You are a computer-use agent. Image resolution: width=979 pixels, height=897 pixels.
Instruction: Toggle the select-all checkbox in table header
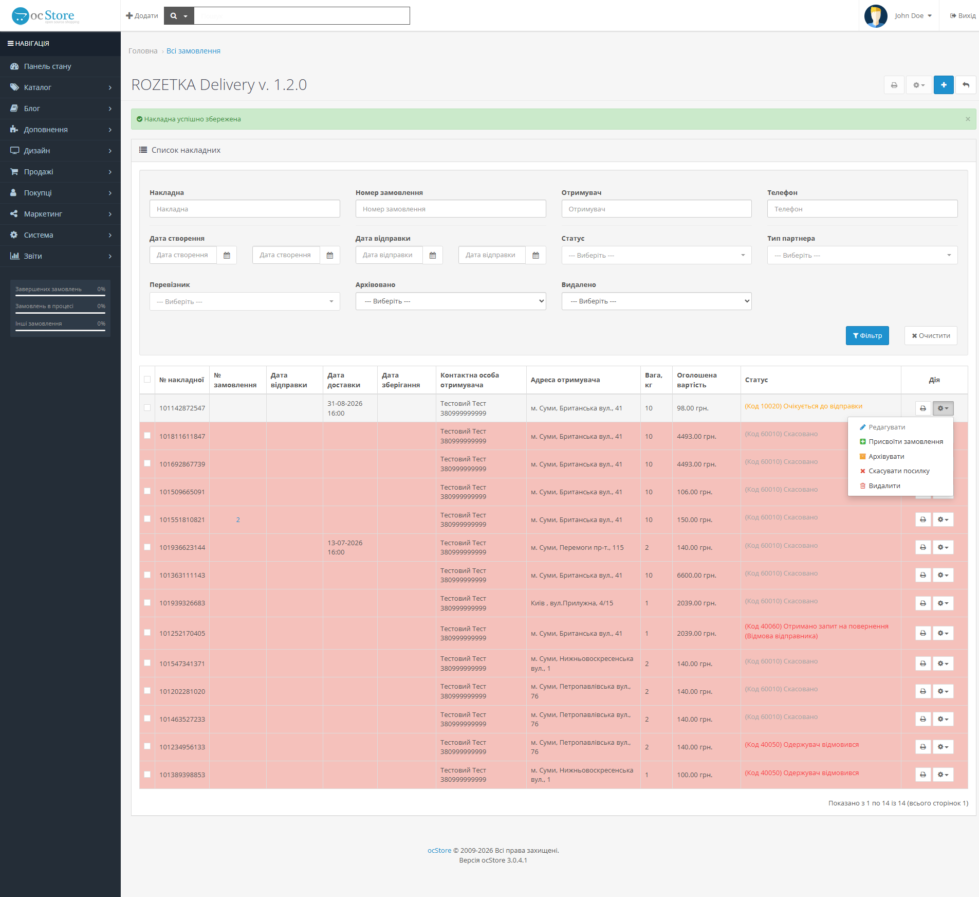[147, 380]
